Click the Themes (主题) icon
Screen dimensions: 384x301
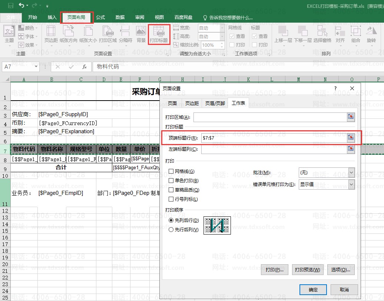[x=9, y=34]
